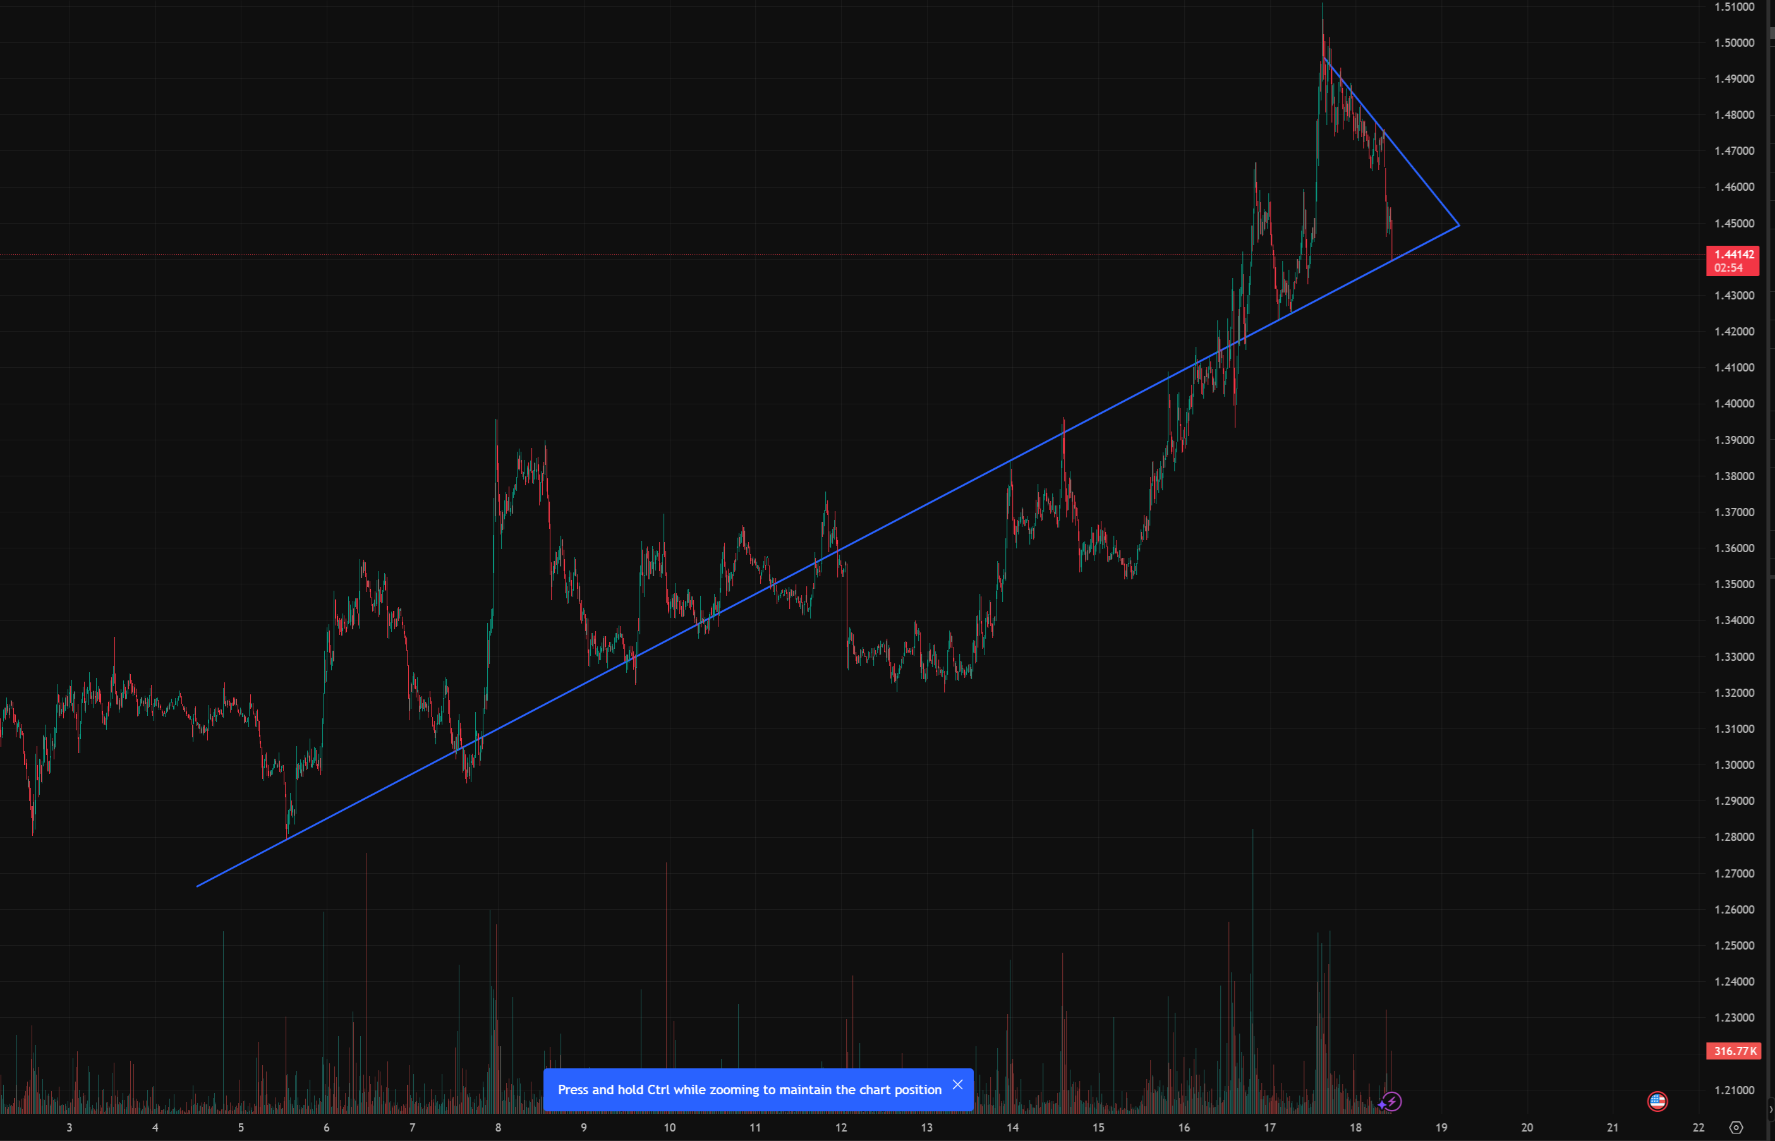Open chart settings hexagon gear icon
This screenshot has width=1775, height=1141.
click(x=1736, y=1128)
